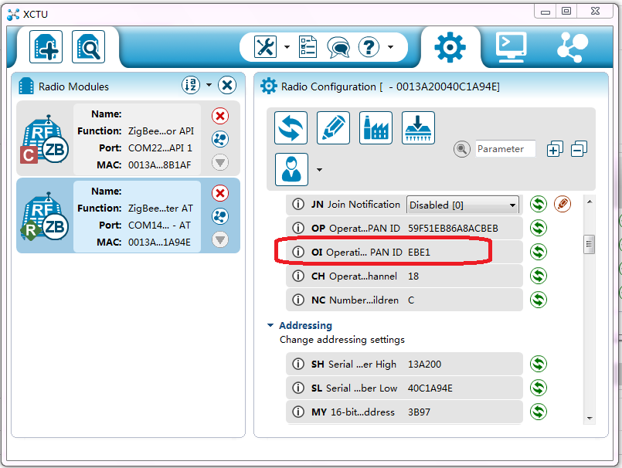
Task: Refresh the OI Operating PAN ID parameter
Action: tap(538, 251)
